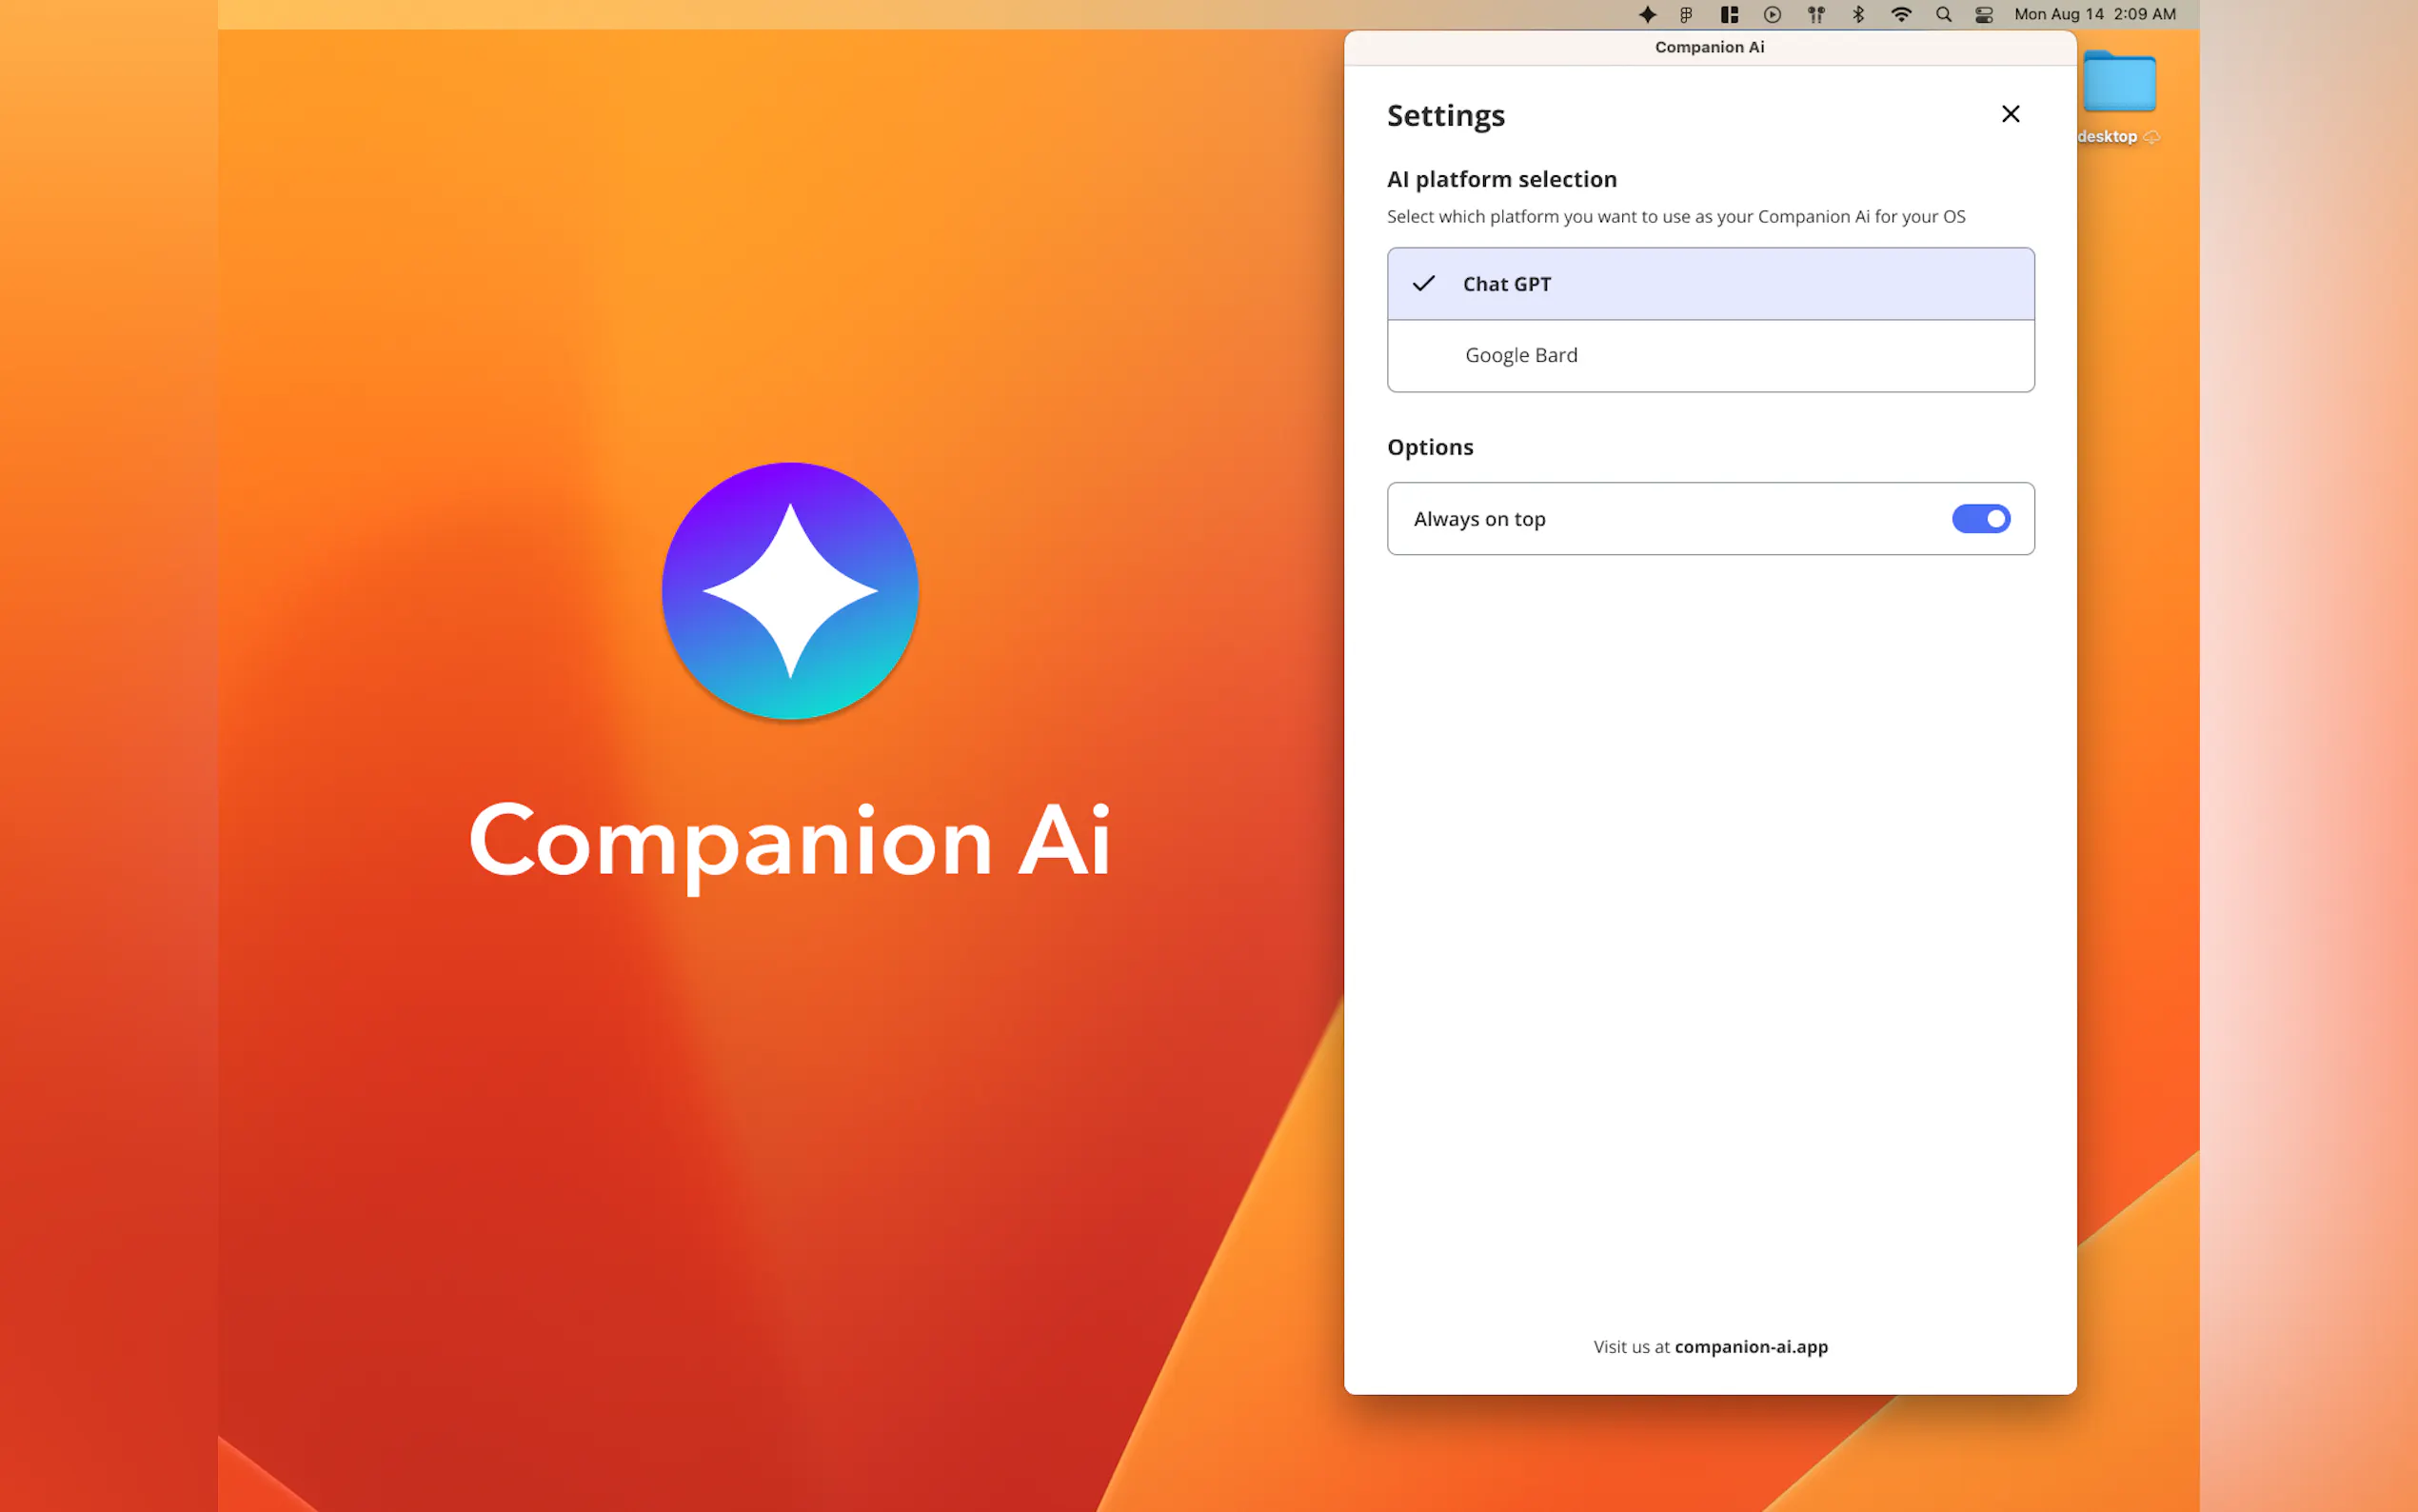2418x1512 pixels.
Task: Click the Companion Ai star menu bar icon
Action: coord(1647,14)
